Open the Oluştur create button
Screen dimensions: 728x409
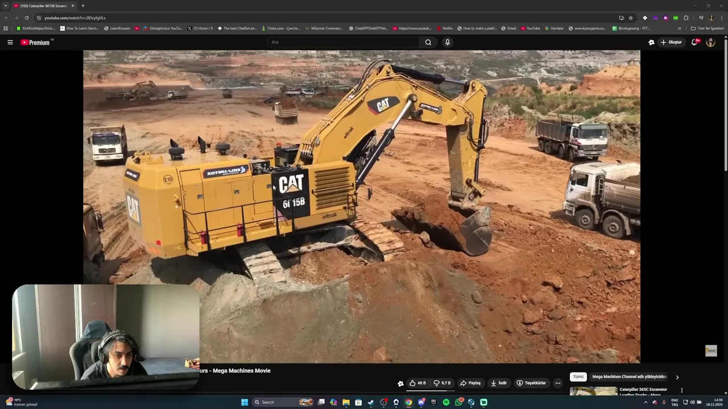tap(671, 42)
